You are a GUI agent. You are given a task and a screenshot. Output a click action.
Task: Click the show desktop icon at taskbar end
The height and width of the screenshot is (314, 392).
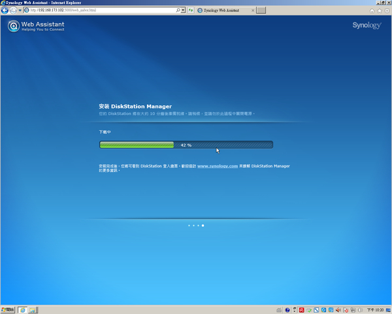pyautogui.click(x=388, y=310)
